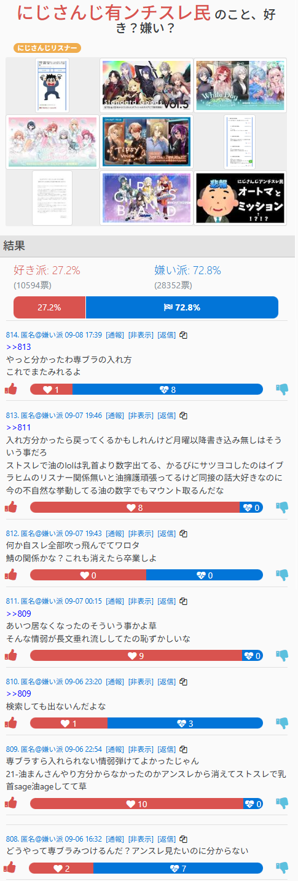298x881 pixels.
Task: Click the blue 72.8% vote bar
Action: pyautogui.click(x=182, y=307)
